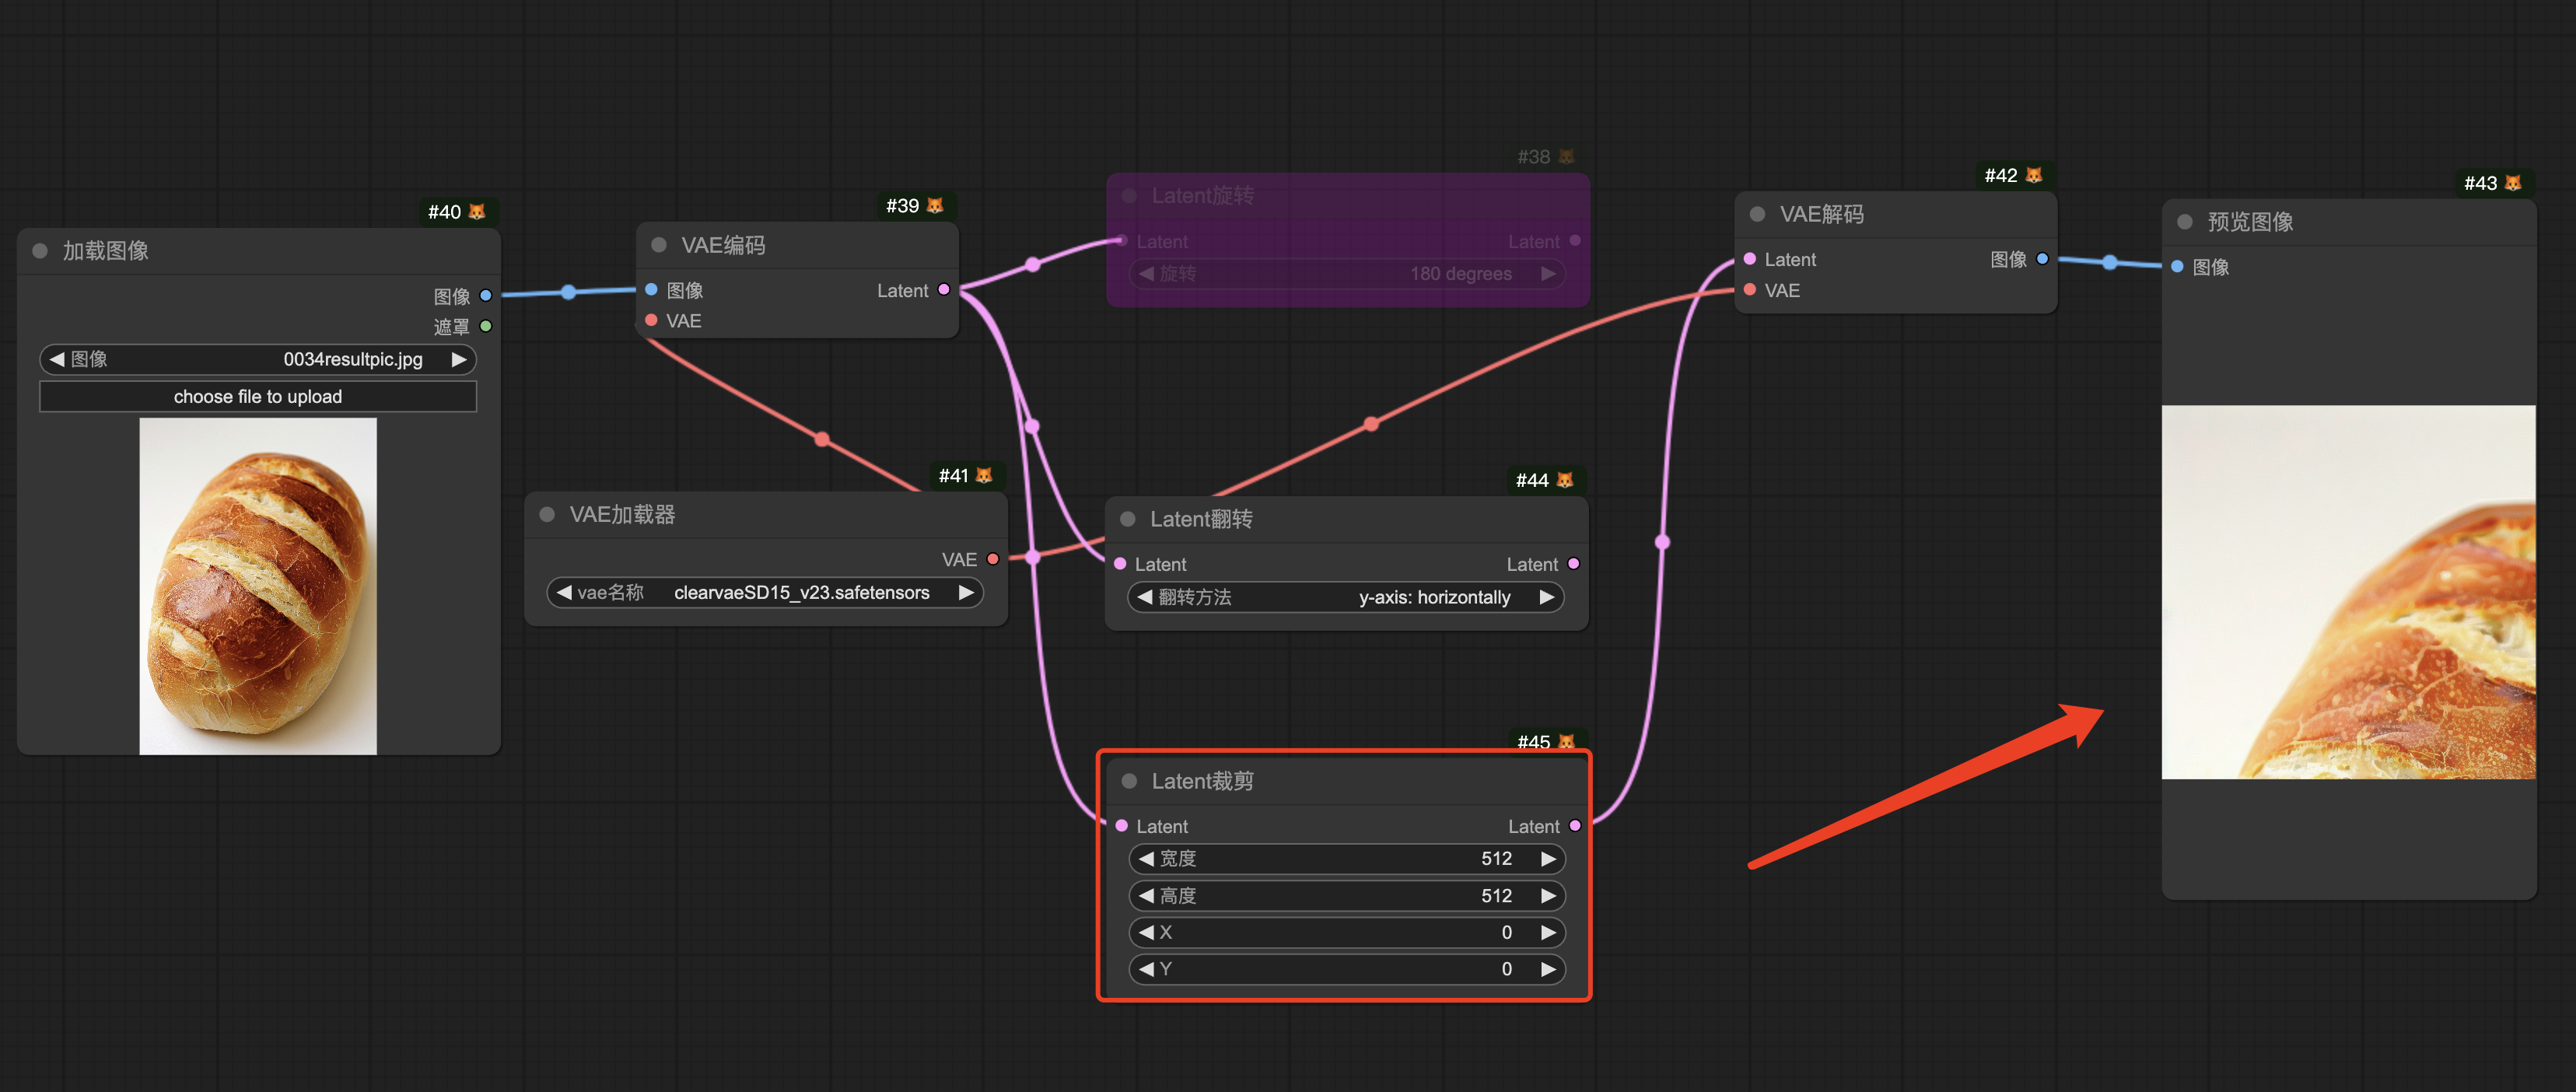2576x1092 pixels.
Task: Toggle collapse dot of 预览图像 node
Action: pos(2185,222)
